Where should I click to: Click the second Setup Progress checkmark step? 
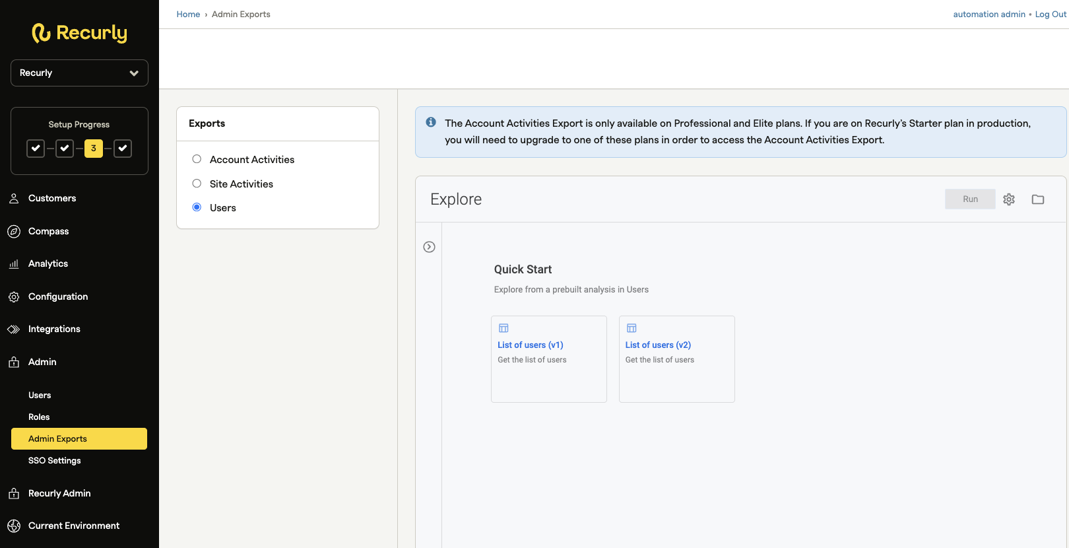point(65,149)
